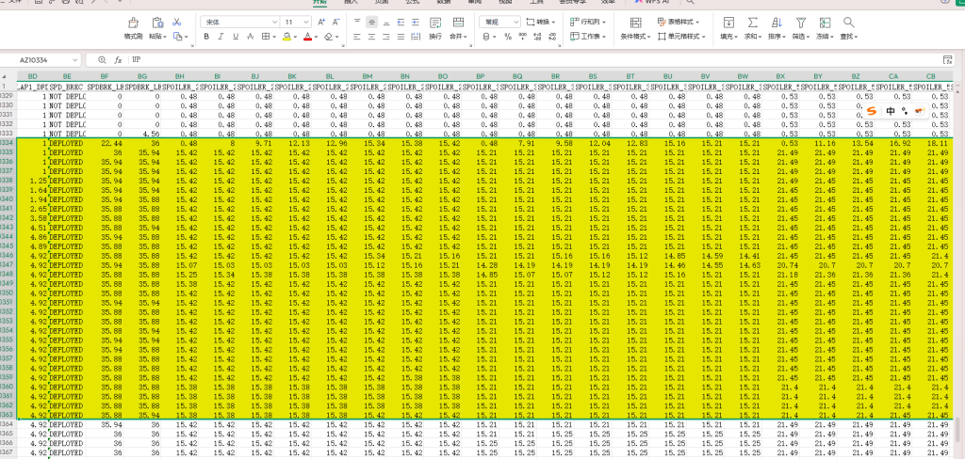
Task: Select cell containing 22.44
Action: click(106, 143)
